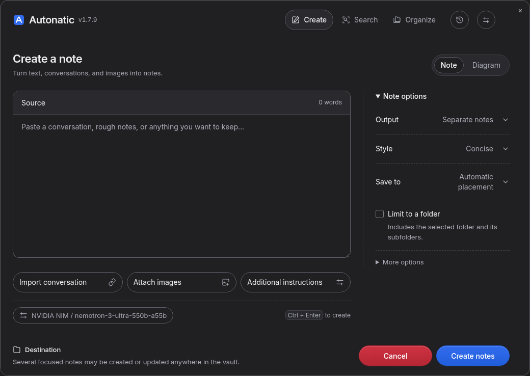Switch to Diagram mode
Image resolution: width=530 pixels, height=376 pixels.
(x=486, y=65)
